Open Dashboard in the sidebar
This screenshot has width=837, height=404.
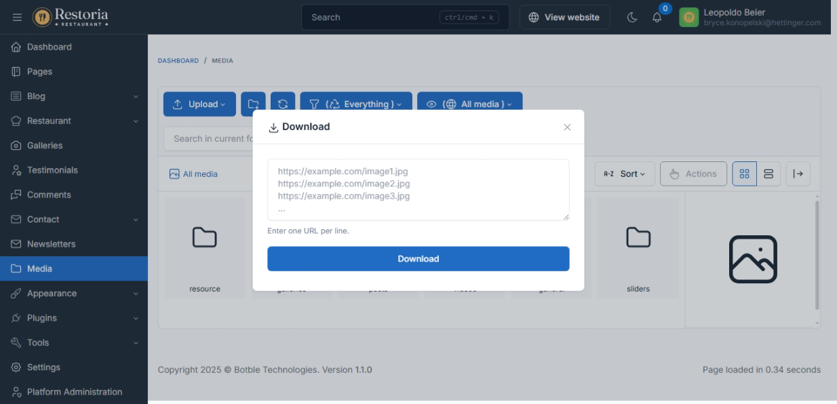coord(49,47)
